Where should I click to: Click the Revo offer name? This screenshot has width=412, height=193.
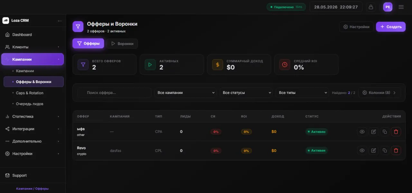[x=81, y=148]
